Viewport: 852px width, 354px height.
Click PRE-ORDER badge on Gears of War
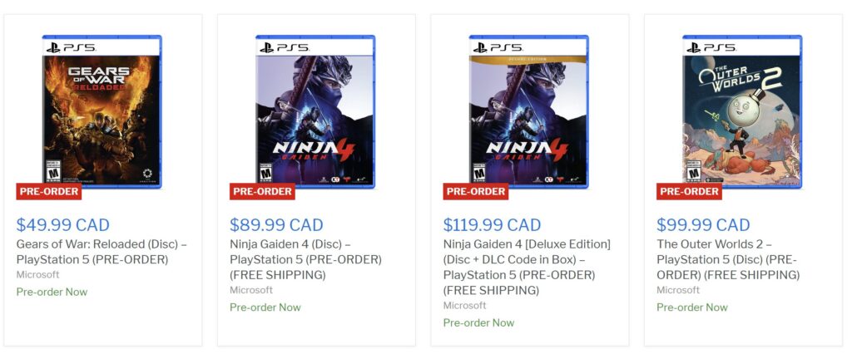point(49,191)
